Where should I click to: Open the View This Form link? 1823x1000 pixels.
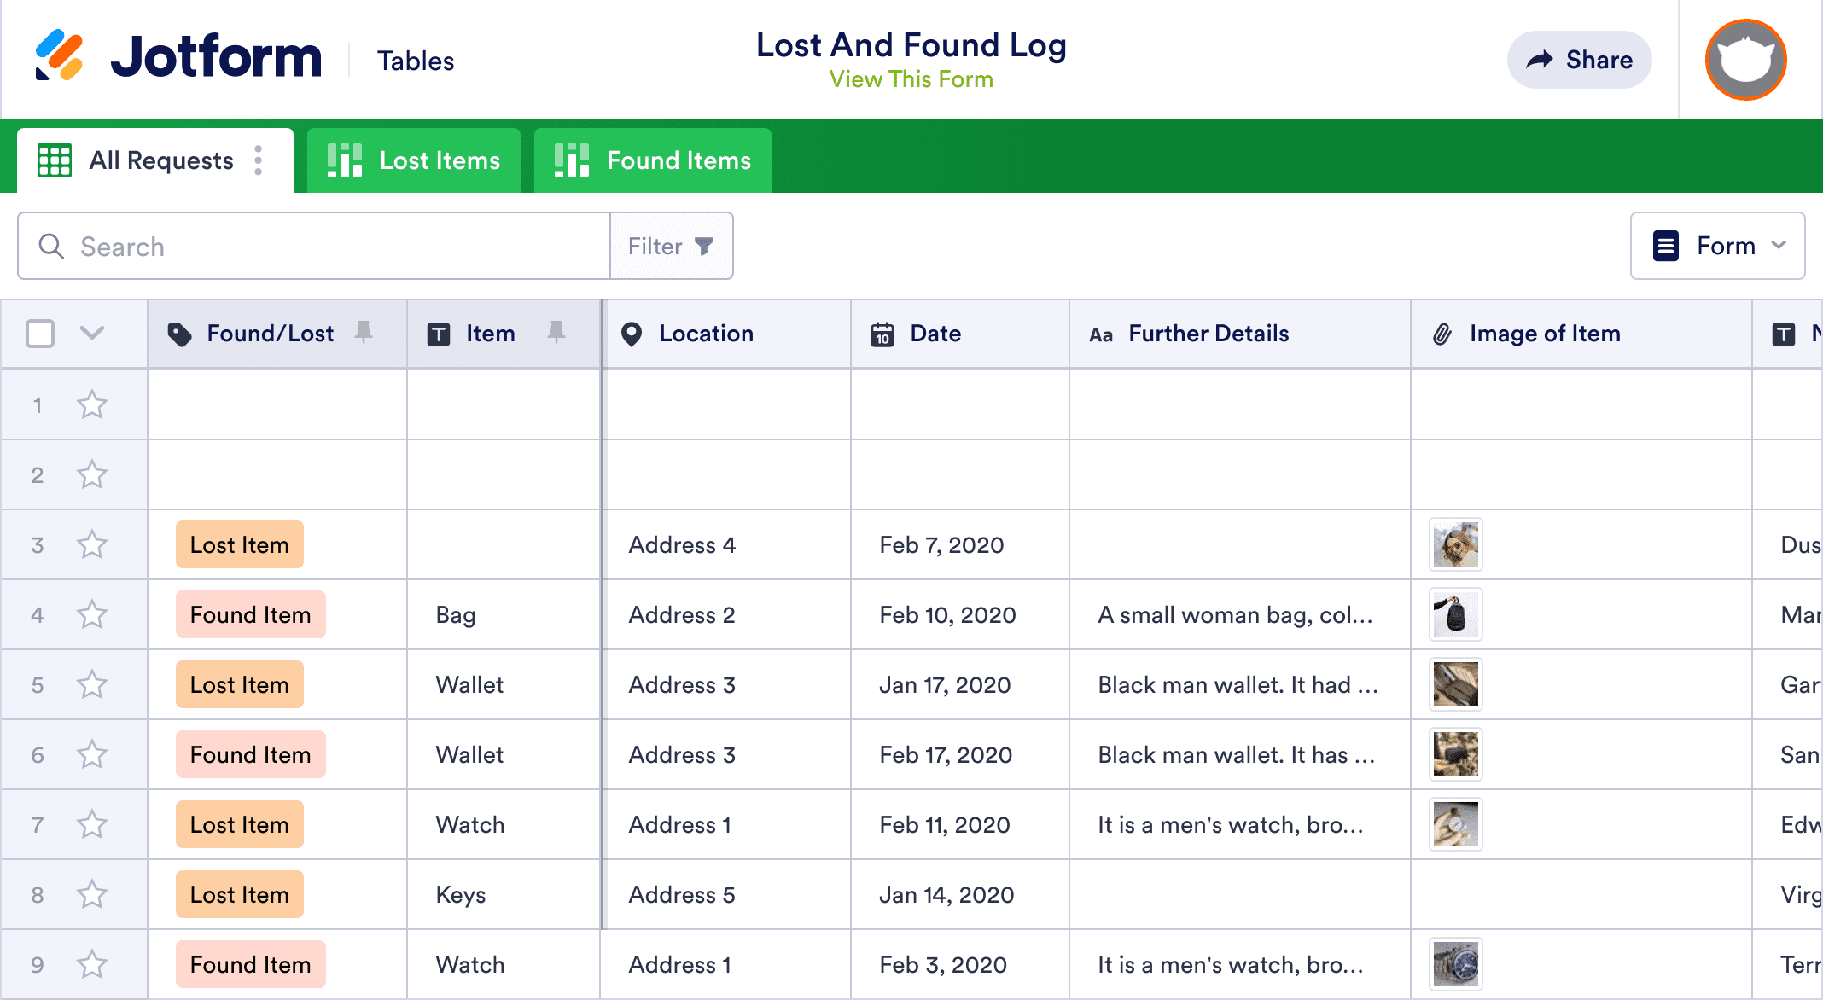pos(911,79)
